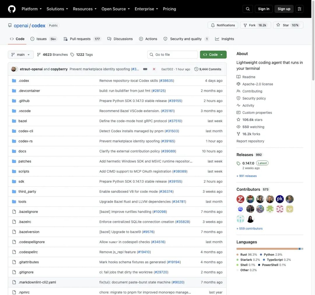Switch to the Insights tab
Screen dimensions: 315x295
[x=224, y=39]
